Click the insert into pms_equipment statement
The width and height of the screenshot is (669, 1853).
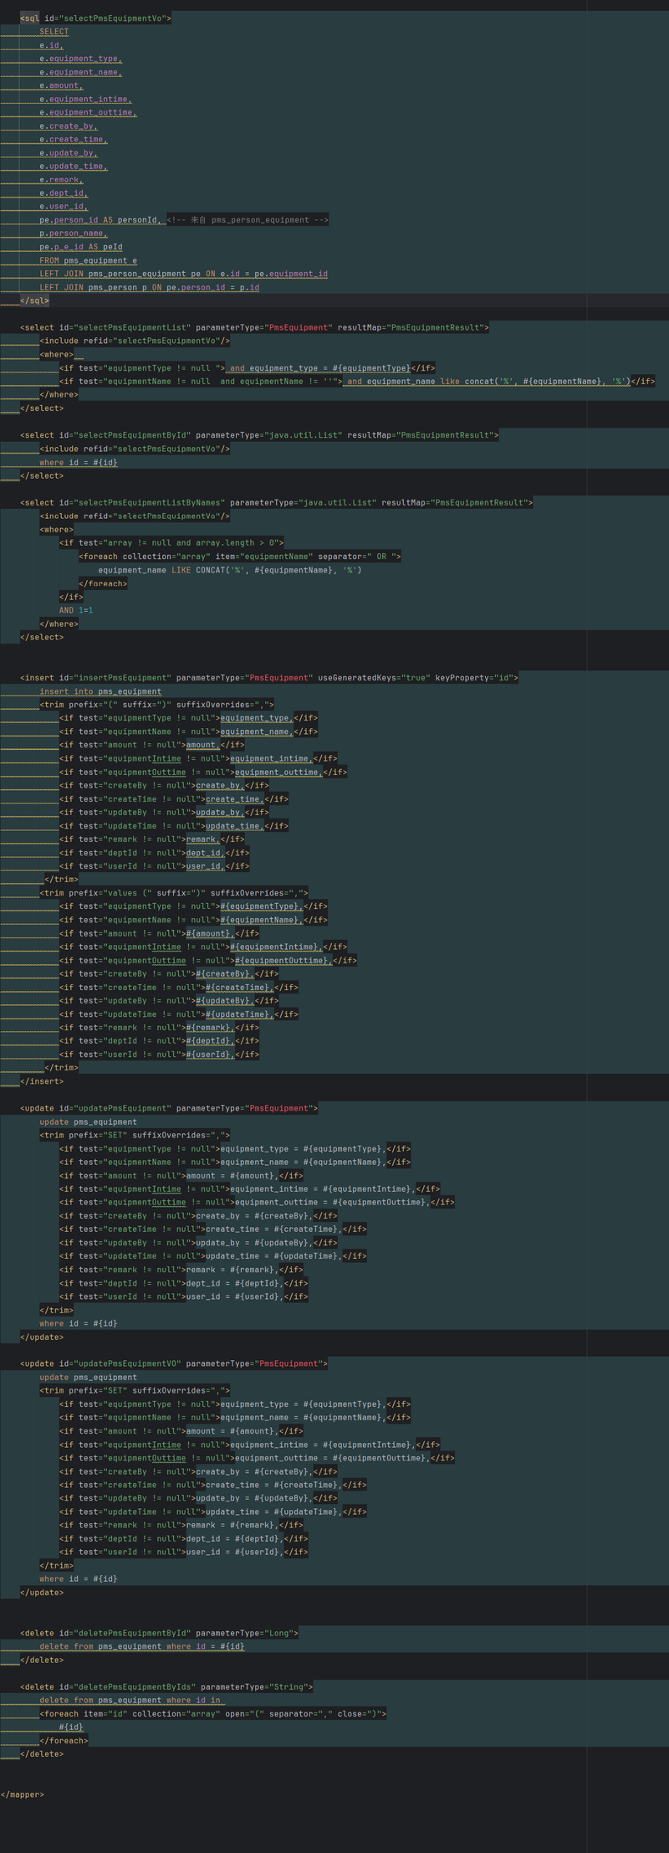coord(100,691)
